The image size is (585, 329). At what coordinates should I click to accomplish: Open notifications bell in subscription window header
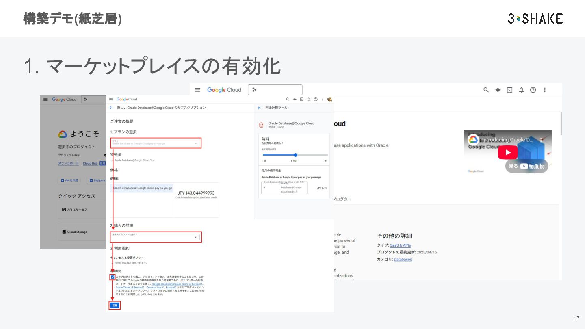[309, 99]
